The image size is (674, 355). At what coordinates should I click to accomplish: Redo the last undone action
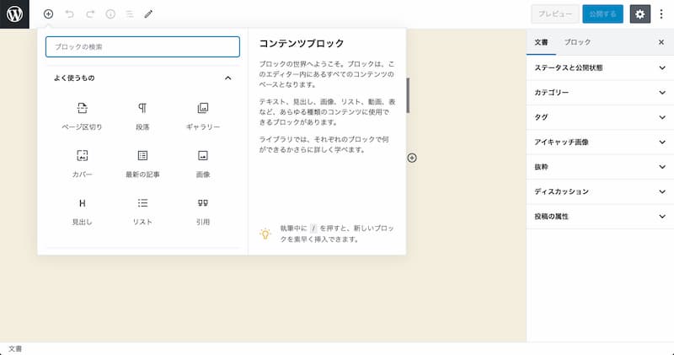tap(90, 14)
